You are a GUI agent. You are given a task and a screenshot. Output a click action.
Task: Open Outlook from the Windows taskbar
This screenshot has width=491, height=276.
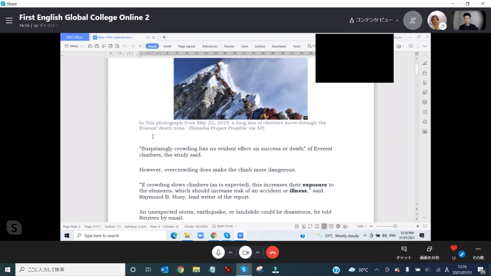[x=164, y=270]
